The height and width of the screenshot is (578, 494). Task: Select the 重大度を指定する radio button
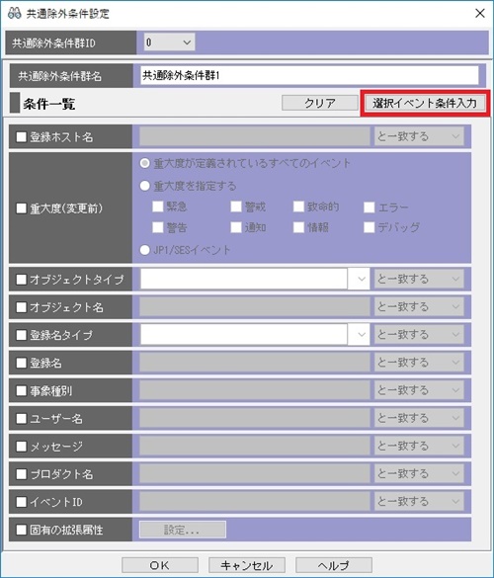coord(145,186)
